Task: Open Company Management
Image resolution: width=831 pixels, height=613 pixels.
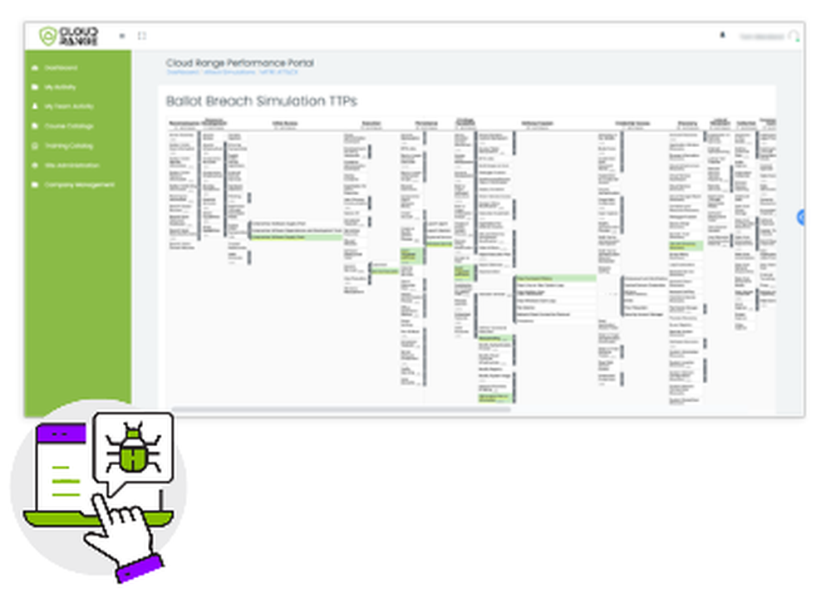Action: (x=72, y=185)
